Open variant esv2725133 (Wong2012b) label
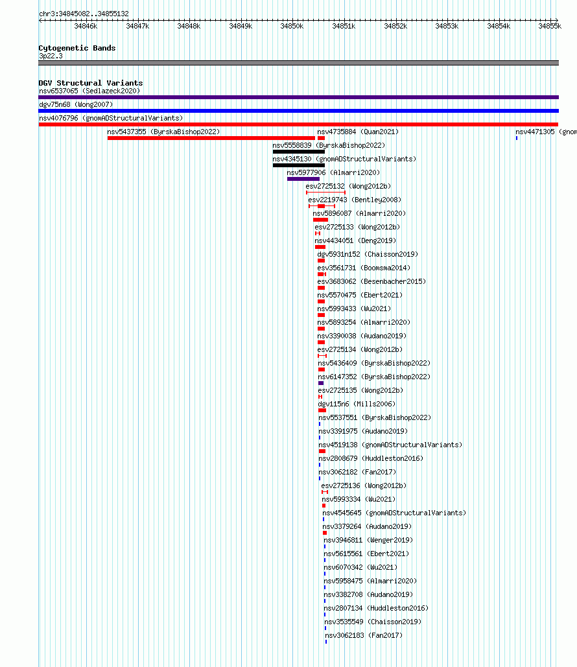 [x=357, y=227]
